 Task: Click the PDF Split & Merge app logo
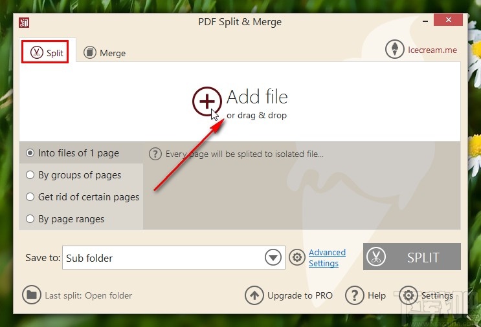point(24,23)
